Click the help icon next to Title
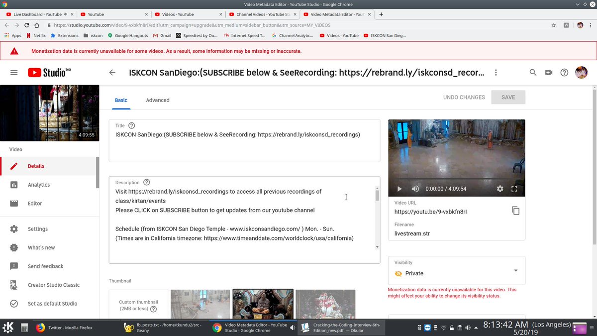Image resolution: width=597 pixels, height=336 pixels. tap(131, 126)
